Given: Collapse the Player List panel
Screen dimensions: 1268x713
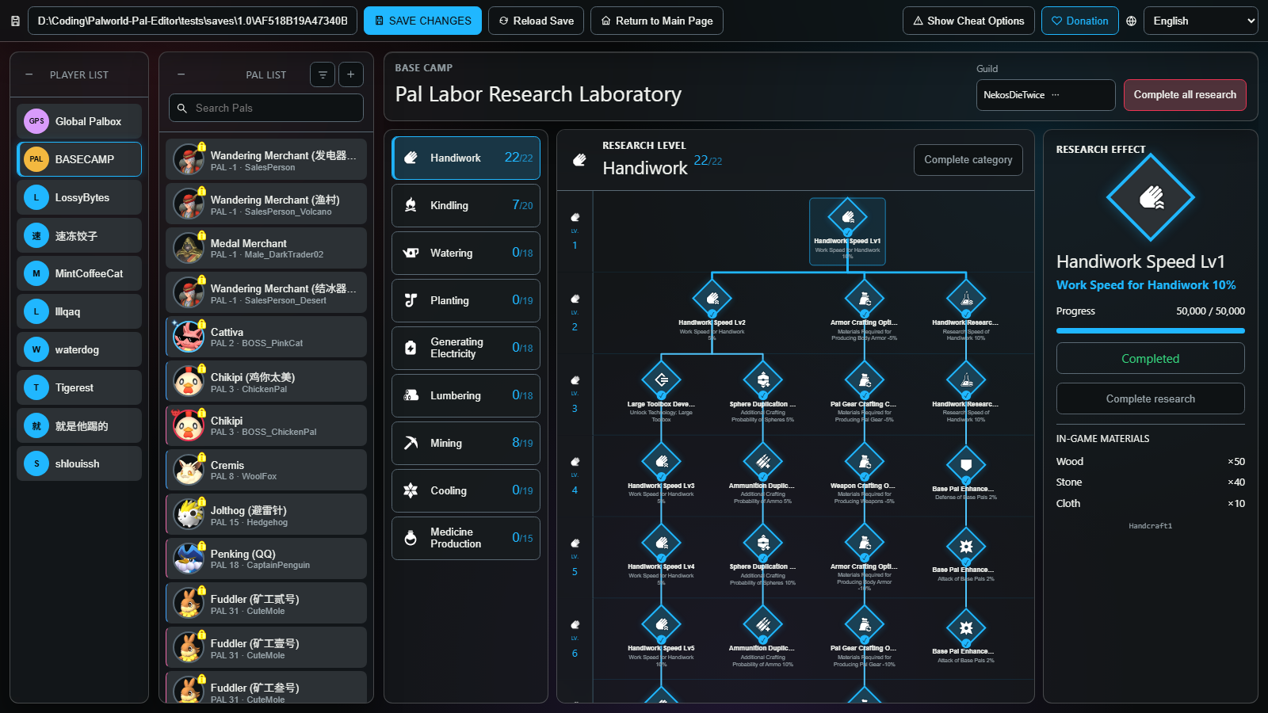Looking at the screenshot, I should coord(29,74).
